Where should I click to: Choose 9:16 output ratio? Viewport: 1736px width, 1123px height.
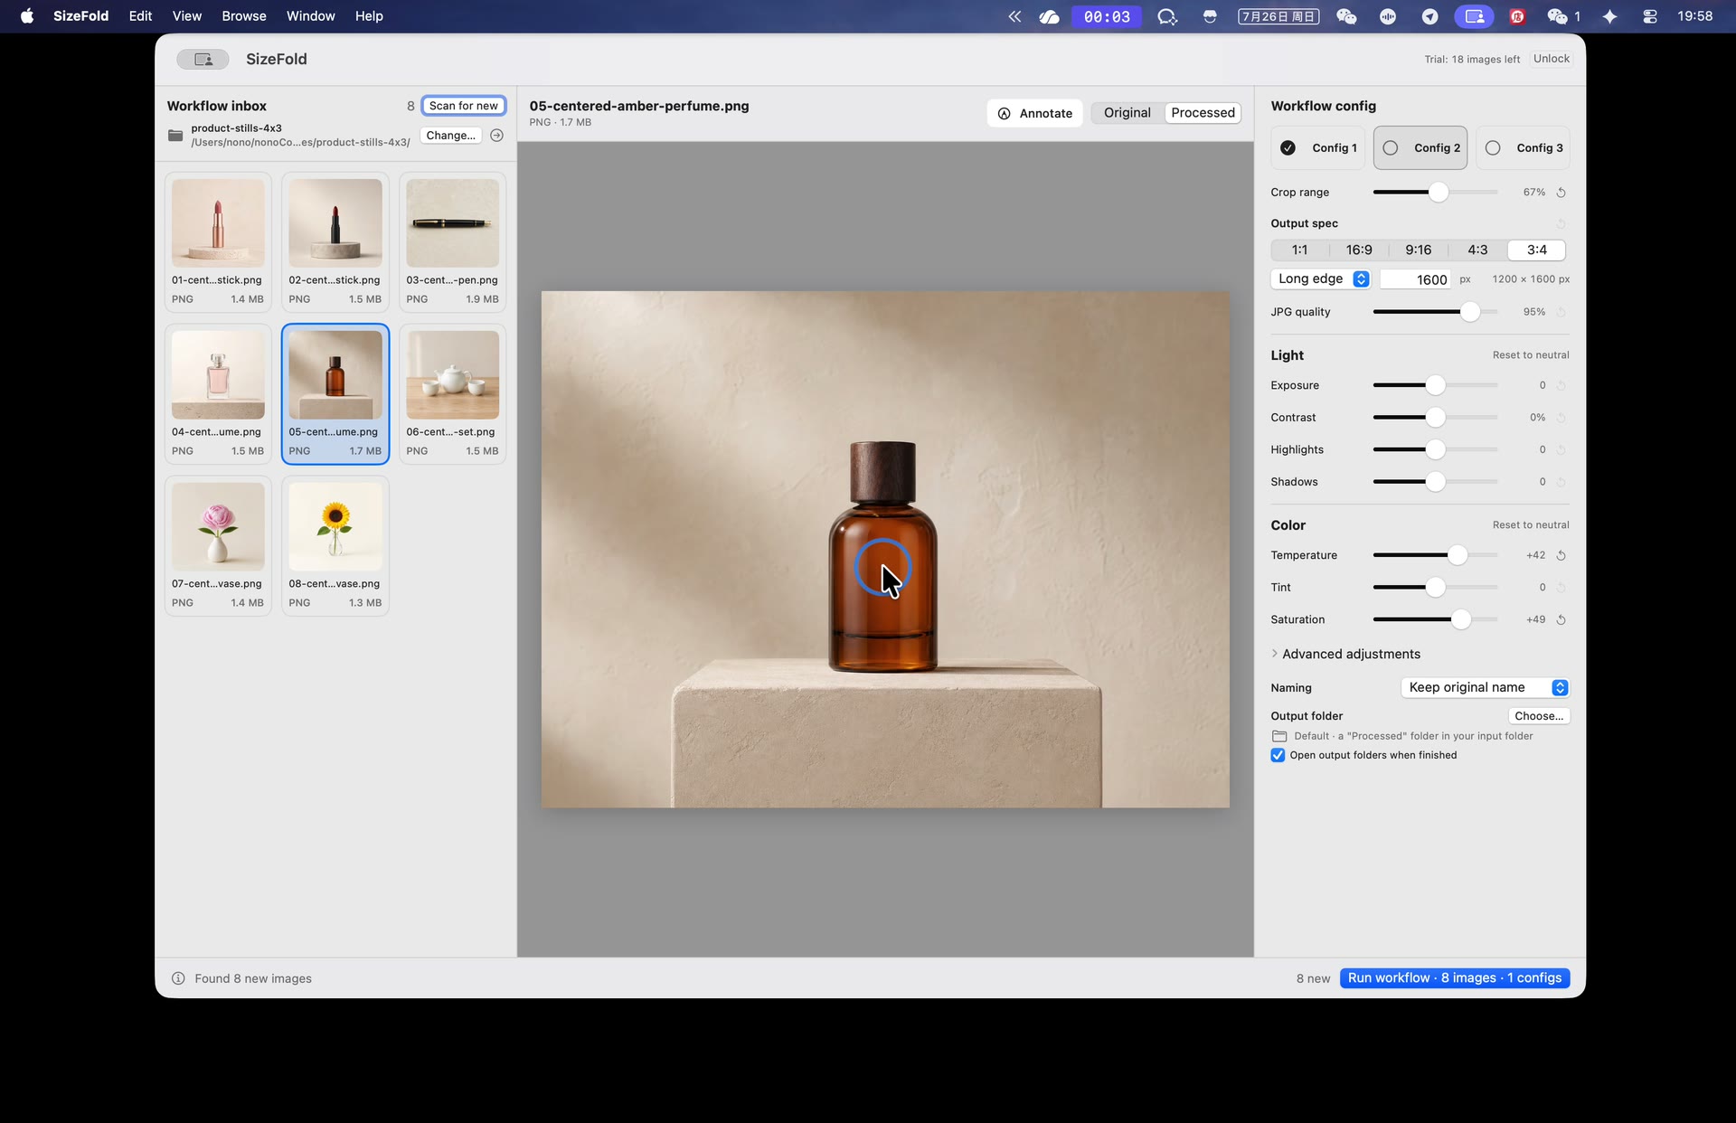click(x=1418, y=250)
